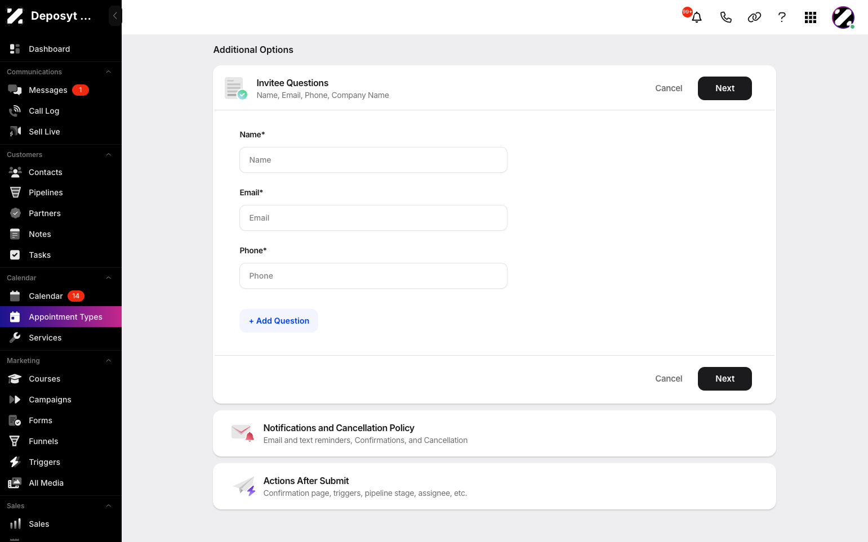This screenshot has height=542, width=868.
Task: Click the Services wrench icon
Action: pos(15,338)
